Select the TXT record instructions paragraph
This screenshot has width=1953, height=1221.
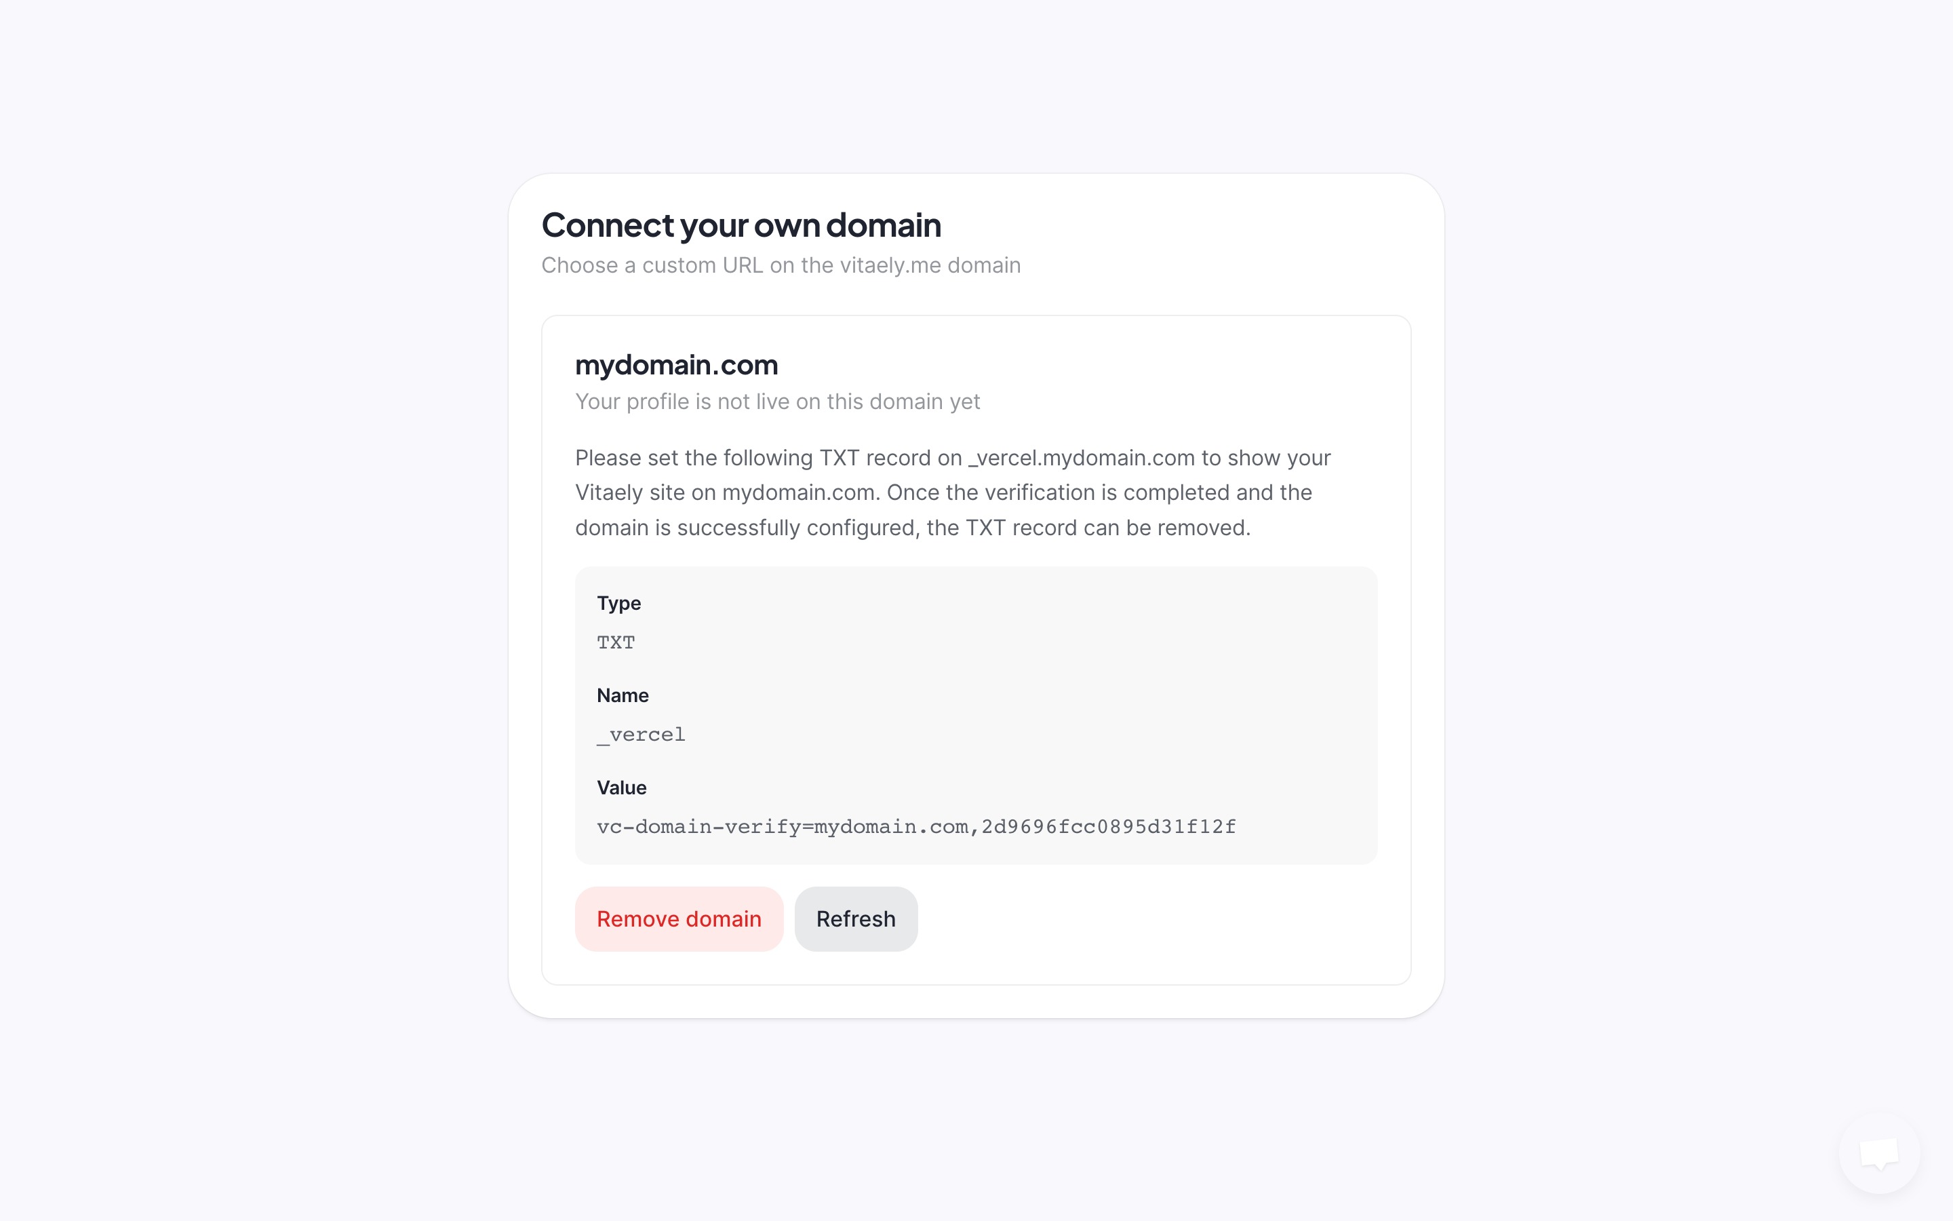point(952,492)
